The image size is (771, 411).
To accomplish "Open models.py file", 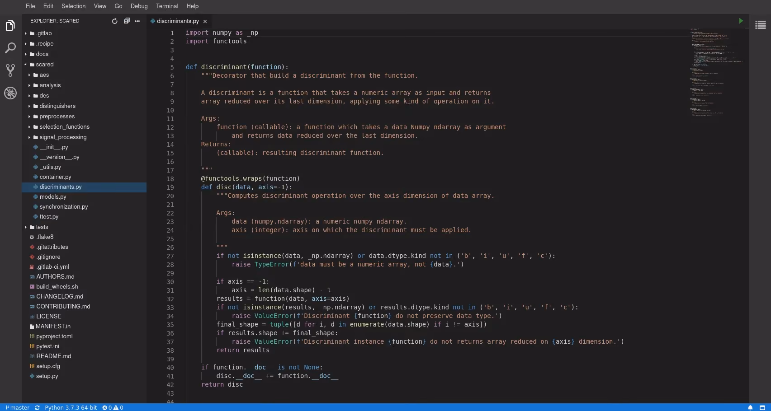I will point(84,197).
